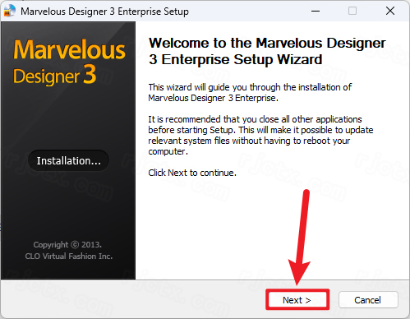410x319 pixels.
Task: Click the disabled maximize button
Action: (x=352, y=11)
